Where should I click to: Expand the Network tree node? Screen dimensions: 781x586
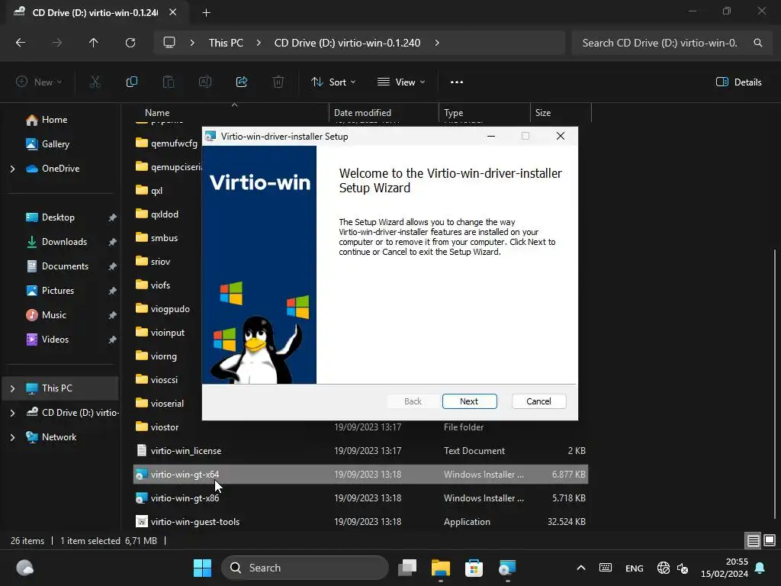click(12, 437)
